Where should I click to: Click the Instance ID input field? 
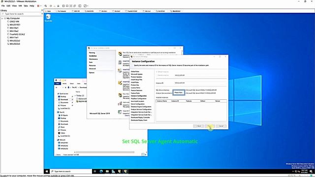point(200,83)
